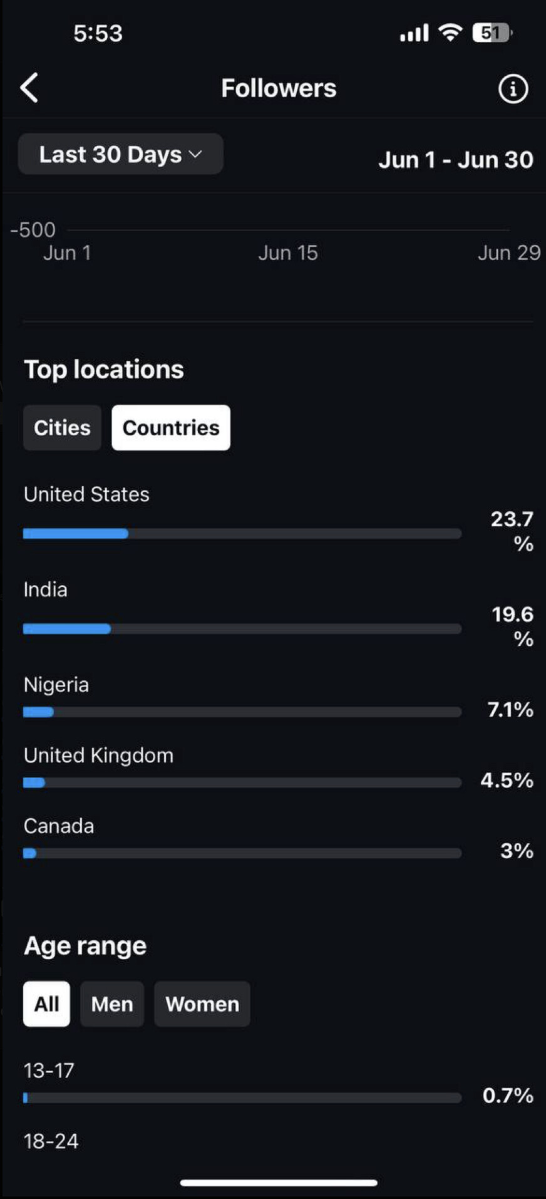Tap the Jun 1 - Jun 30 date range
This screenshot has width=546, height=1199.
tap(456, 160)
